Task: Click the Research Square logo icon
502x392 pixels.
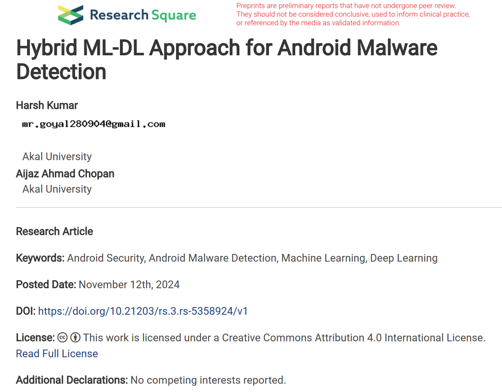Action: point(71,15)
